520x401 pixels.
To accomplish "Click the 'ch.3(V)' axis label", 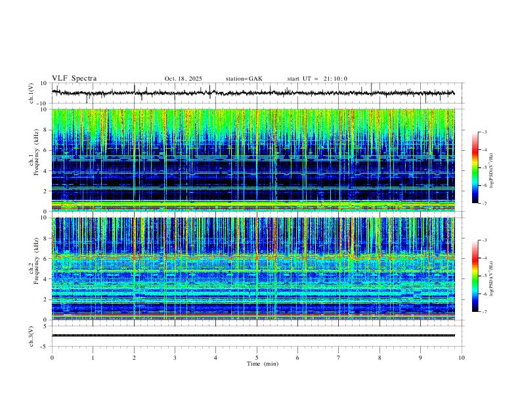I will pos(31,336).
